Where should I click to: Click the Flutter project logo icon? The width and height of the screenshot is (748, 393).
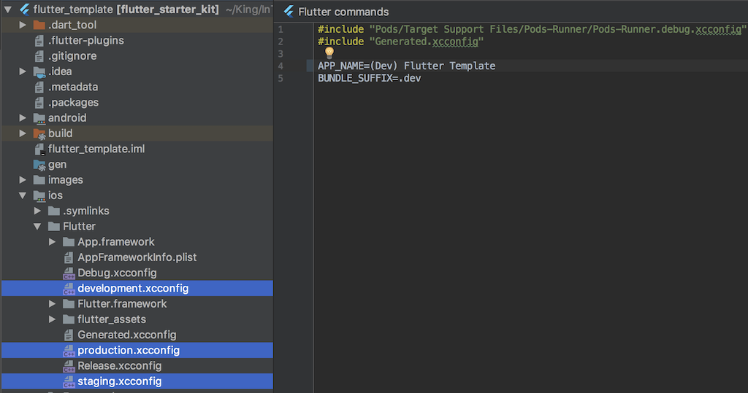point(24,9)
